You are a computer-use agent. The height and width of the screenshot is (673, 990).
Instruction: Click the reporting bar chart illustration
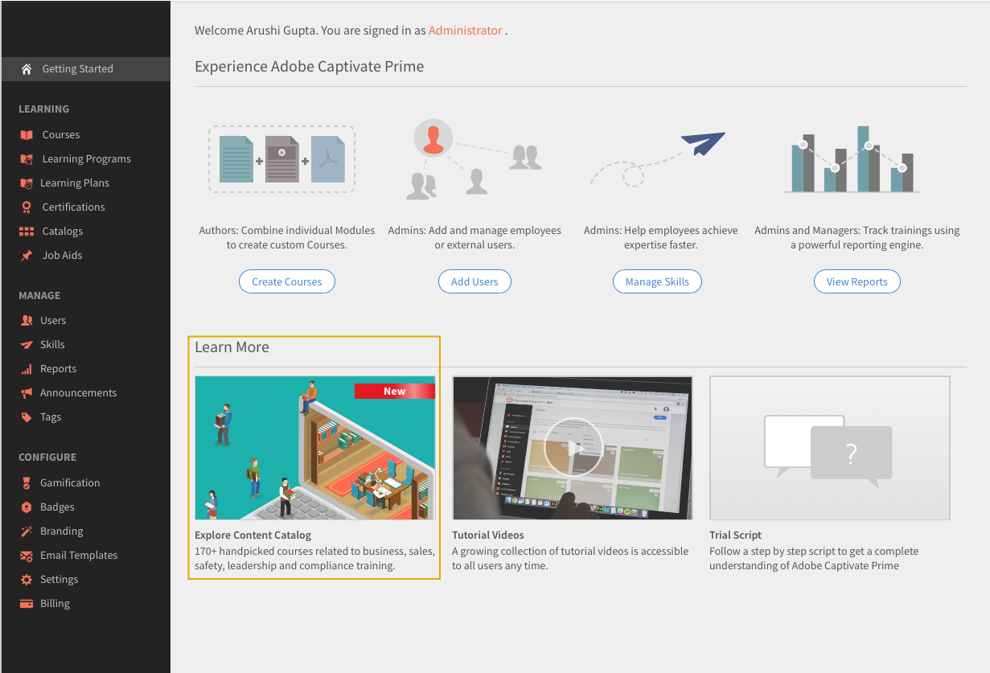point(852,159)
